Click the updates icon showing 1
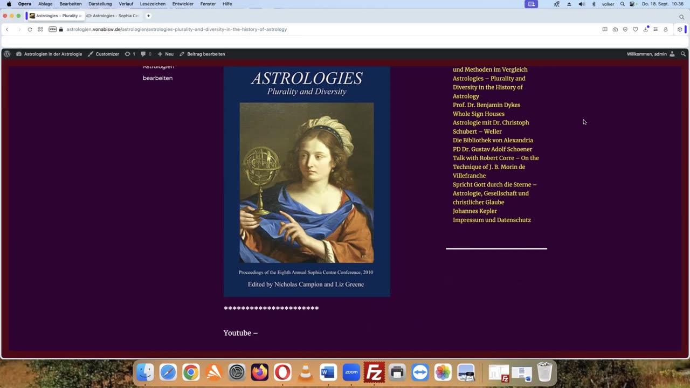The width and height of the screenshot is (690, 388). pos(130,54)
